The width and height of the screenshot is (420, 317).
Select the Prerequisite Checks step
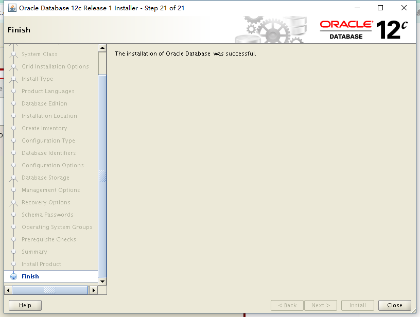click(49, 239)
